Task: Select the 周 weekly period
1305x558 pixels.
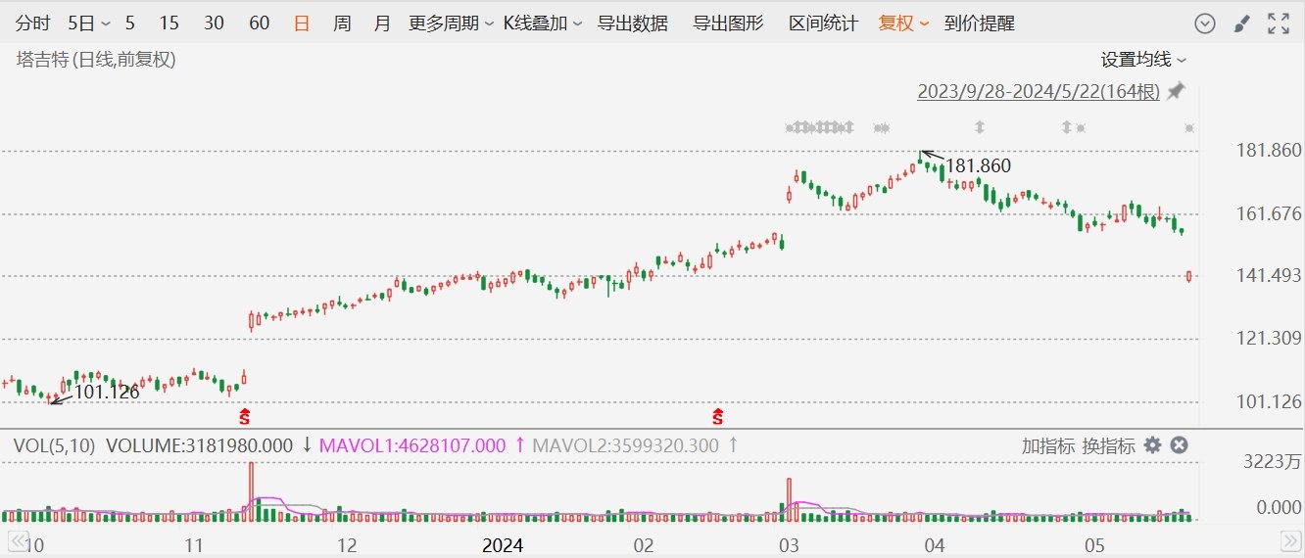Action: (342, 23)
